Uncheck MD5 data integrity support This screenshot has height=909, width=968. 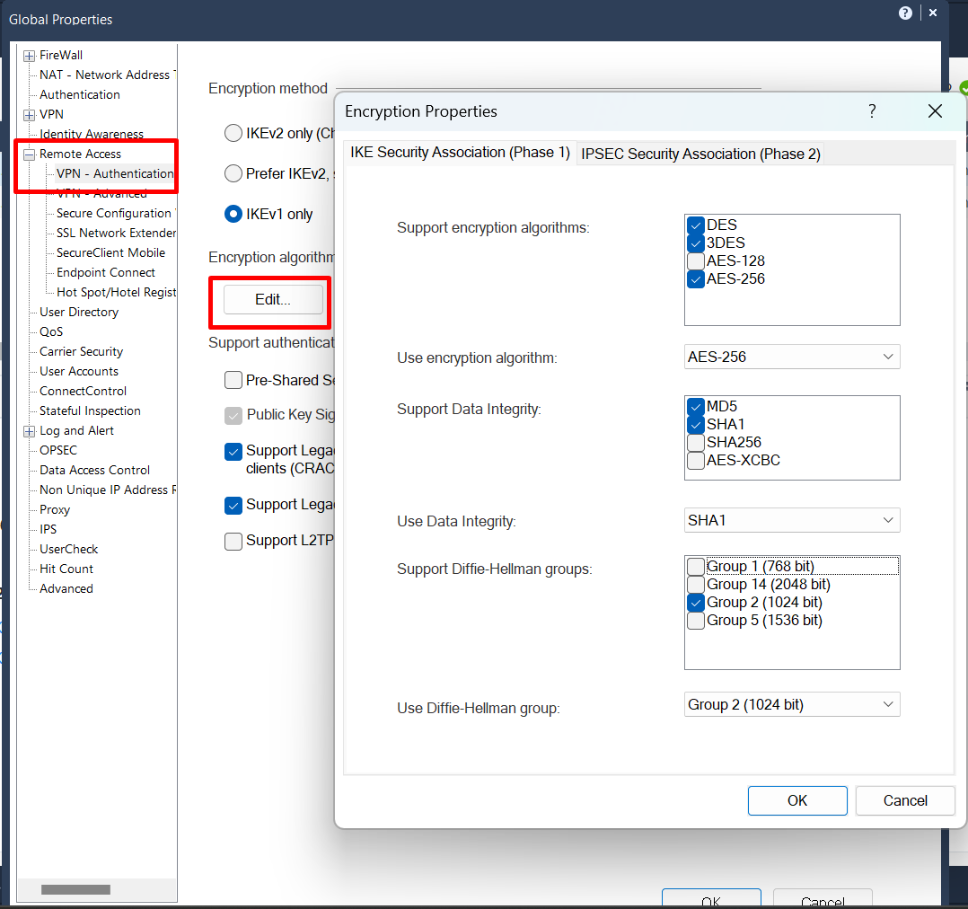click(x=695, y=406)
